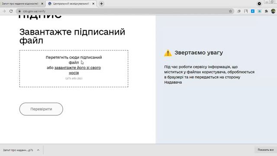Open 'завантажте його зі свого носія' link

(77, 70)
